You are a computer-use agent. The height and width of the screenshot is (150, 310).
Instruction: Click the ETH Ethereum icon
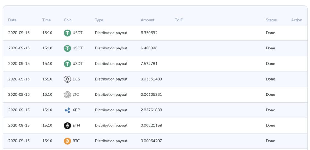[67, 126]
